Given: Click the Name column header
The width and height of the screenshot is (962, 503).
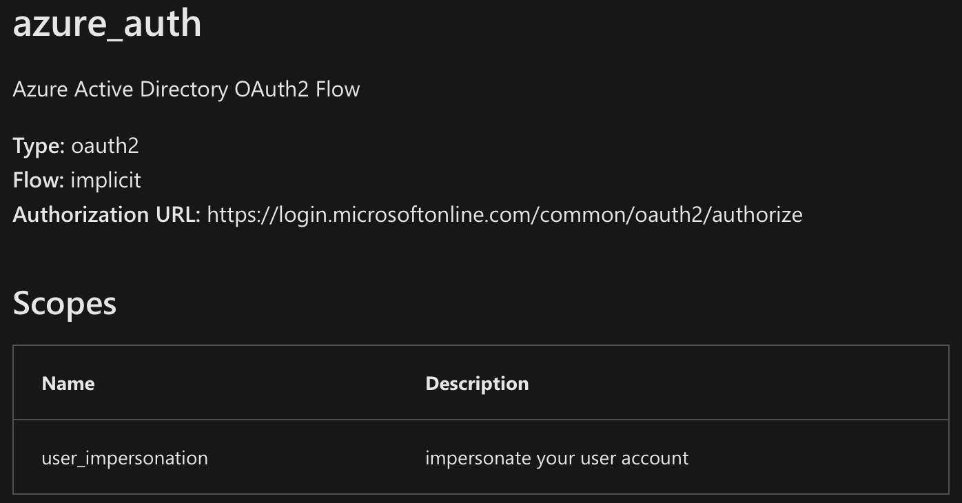Looking at the screenshot, I should [68, 384].
